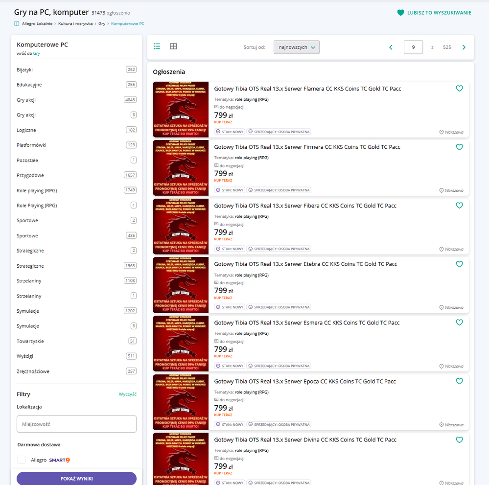
Task: Open the Esmera listing dragon thumbnail
Action: [181, 344]
